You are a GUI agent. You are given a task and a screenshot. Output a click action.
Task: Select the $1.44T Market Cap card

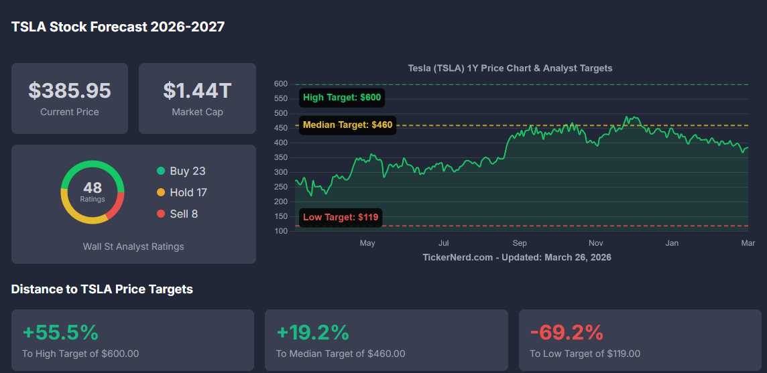tap(197, 98)
